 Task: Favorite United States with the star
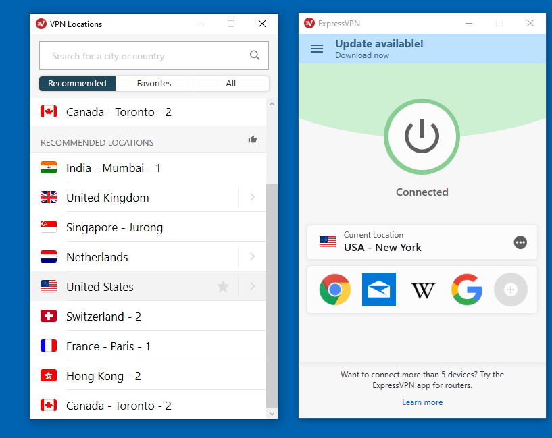click(x=222, y=287)
